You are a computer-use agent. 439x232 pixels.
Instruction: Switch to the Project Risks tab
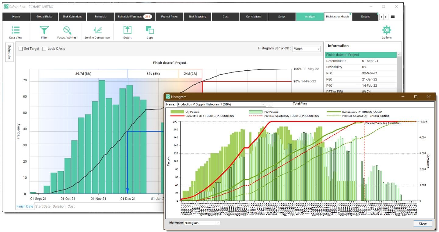pos(169,17)
